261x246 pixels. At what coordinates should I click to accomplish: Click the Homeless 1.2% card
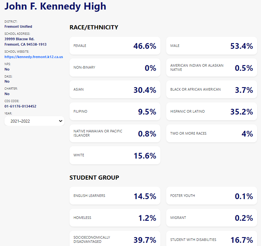(x=115, y=218)
